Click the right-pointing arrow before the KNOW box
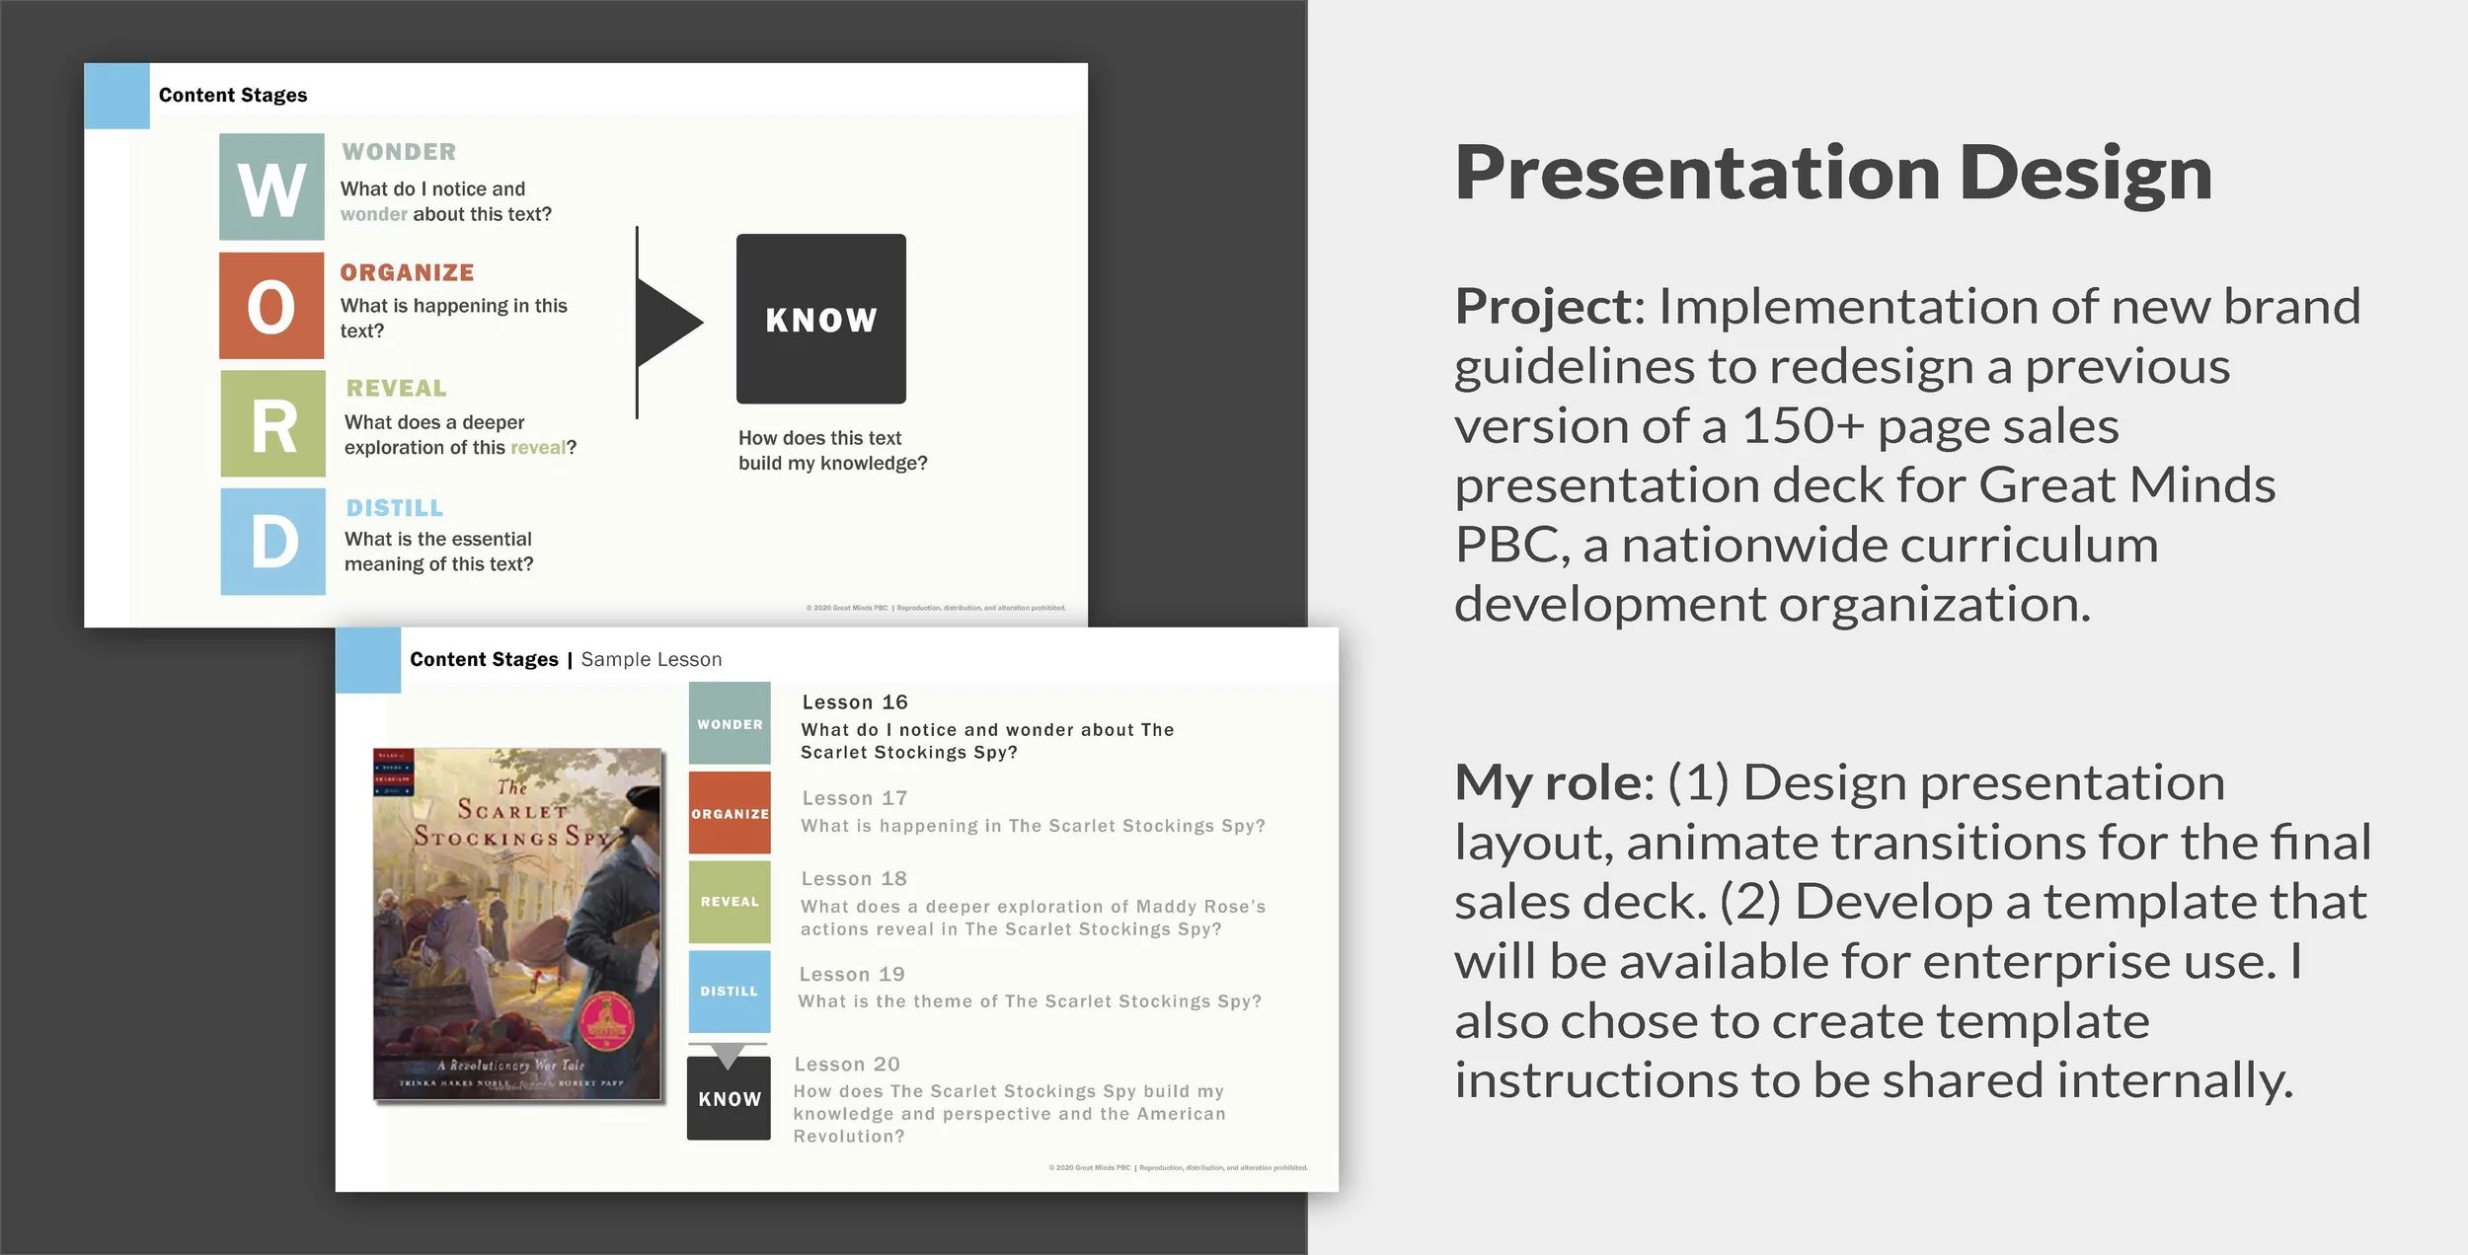This screenshot has height=1255, width=2468. (668, 322)
